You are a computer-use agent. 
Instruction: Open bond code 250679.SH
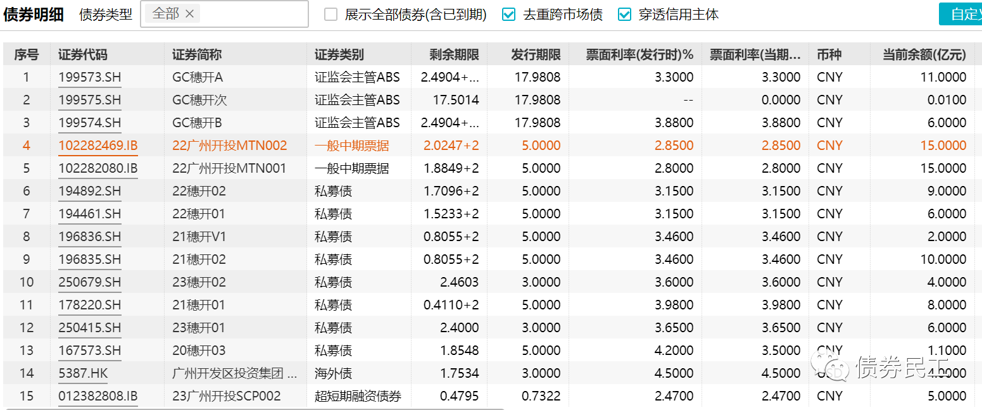tap(89, 282)
